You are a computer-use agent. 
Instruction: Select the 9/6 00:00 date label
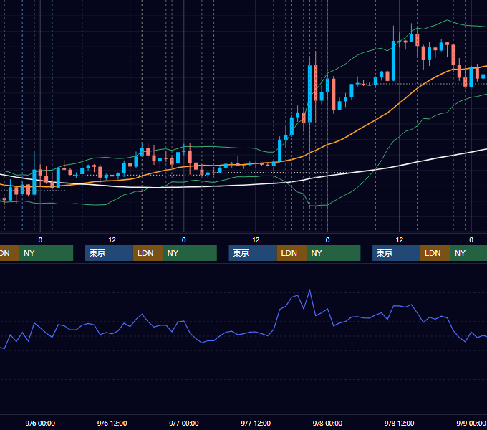(x=40, y=423)
